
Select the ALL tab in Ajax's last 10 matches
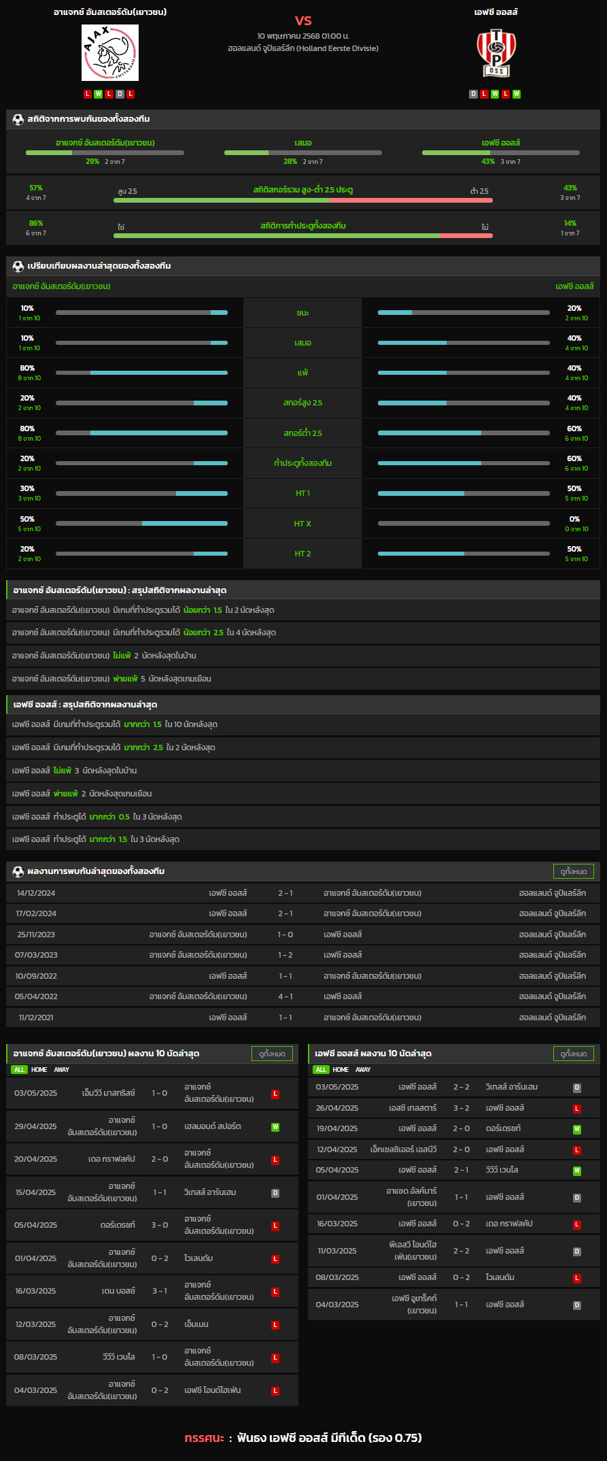(x=19, y=1070)
